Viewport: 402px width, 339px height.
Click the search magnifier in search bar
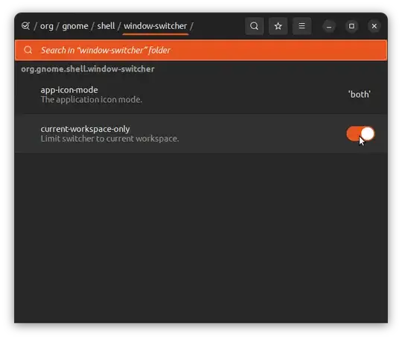[28, 50]
